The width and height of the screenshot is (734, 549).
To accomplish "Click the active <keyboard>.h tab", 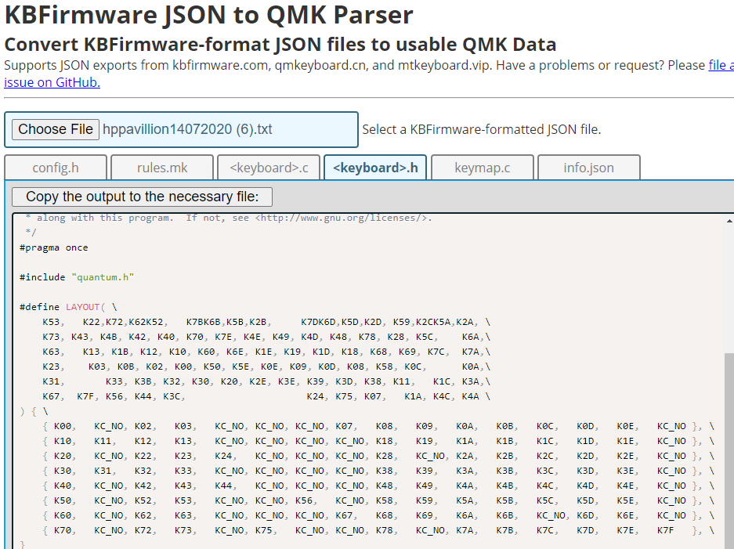I will click(375, 168).
